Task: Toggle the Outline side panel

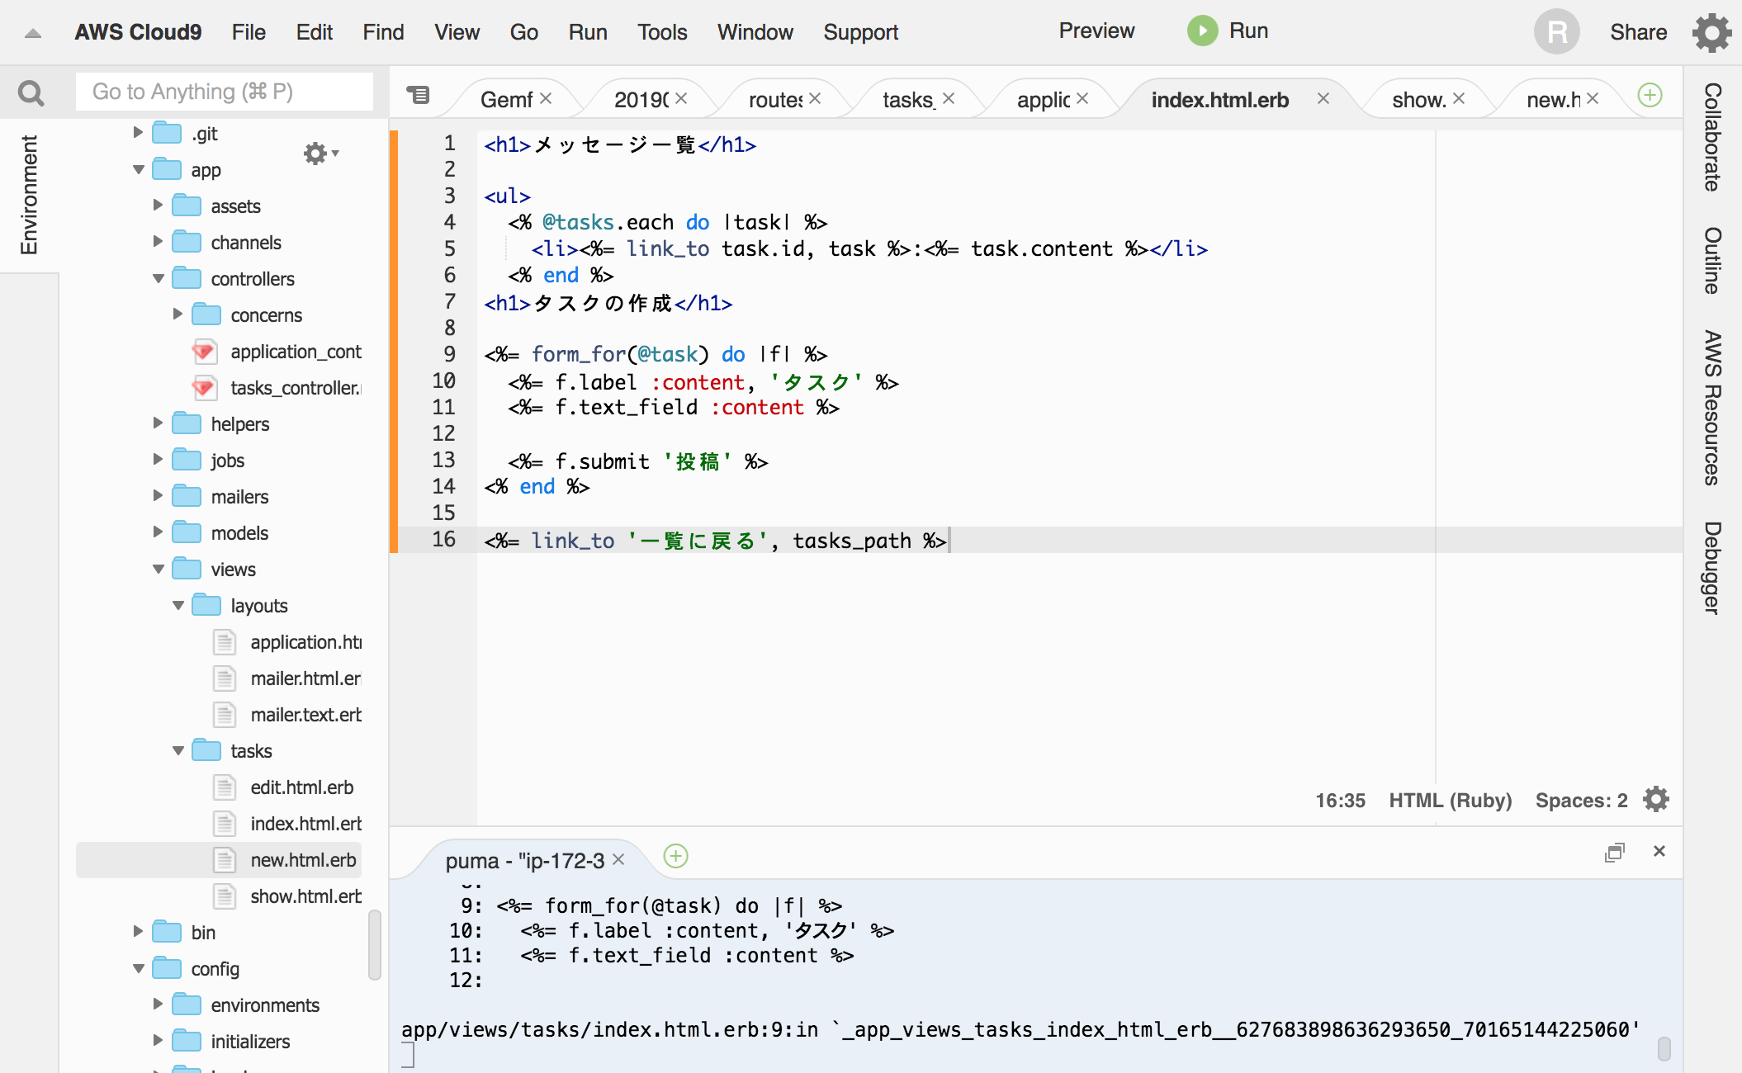Action: pos(1713,260)
